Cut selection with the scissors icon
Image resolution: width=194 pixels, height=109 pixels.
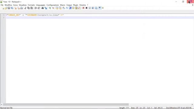click(25, 8)
